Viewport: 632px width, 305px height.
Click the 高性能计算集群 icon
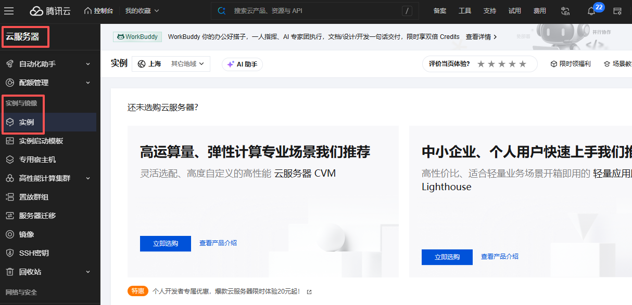(9, 178)
